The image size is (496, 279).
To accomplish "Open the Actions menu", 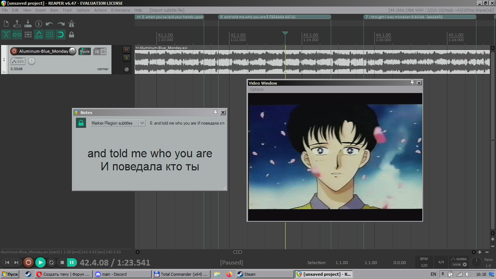I will click(x=101, y=10).
